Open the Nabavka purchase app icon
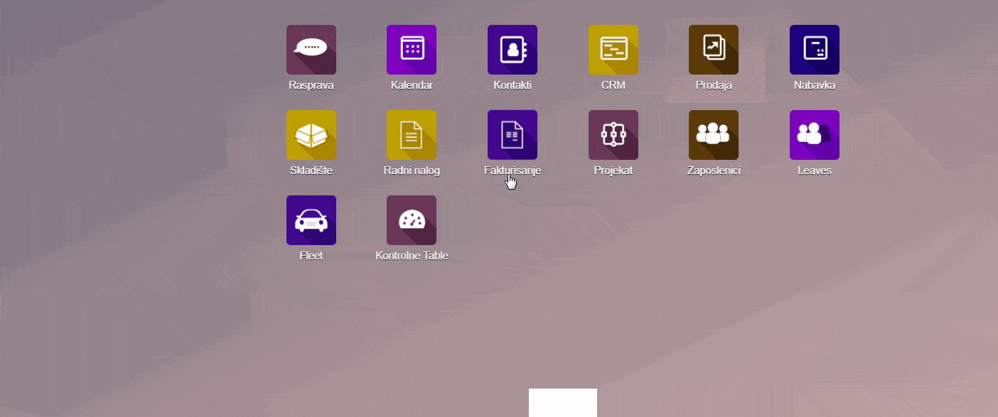 tap(815, 50)
